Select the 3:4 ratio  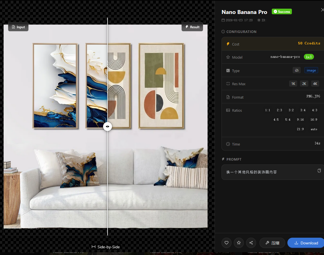point(303,110)
